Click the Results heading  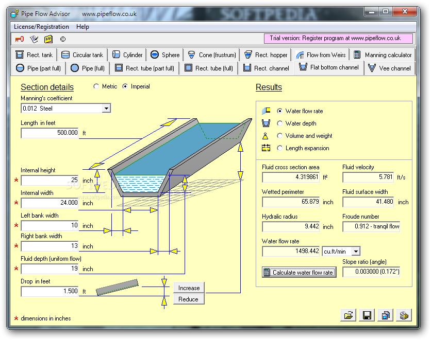coord(269,87)
